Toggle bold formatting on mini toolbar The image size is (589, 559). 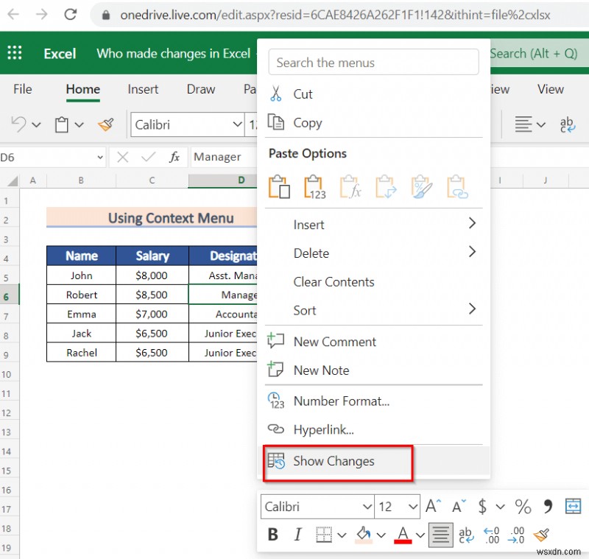click(x=273, y=534)
